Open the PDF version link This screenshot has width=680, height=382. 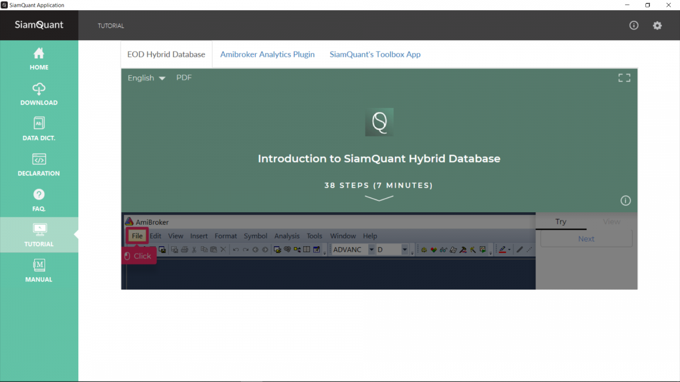[184, 78]
